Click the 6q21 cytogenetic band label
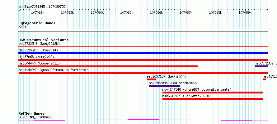The image size is (277, 124). pyautogui.click(x=22, y=27)
